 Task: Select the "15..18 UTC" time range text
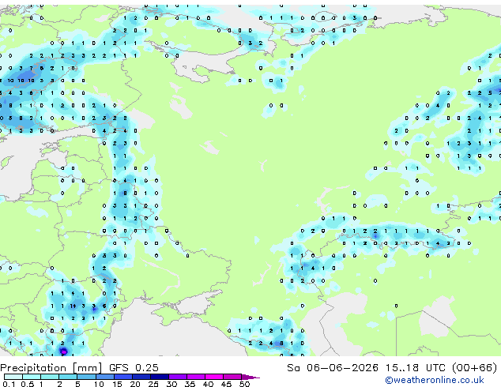415,368
